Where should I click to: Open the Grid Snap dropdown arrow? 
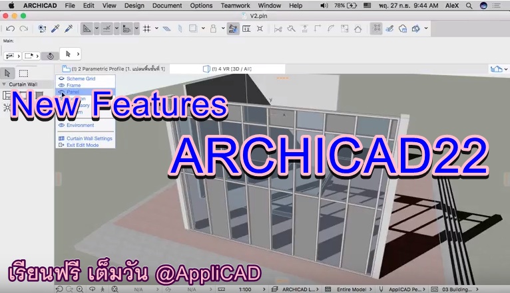156,29
